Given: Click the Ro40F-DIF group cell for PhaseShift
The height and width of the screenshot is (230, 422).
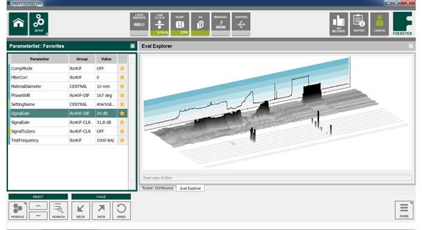Looking at the screenshot, I should pos(82,95).
